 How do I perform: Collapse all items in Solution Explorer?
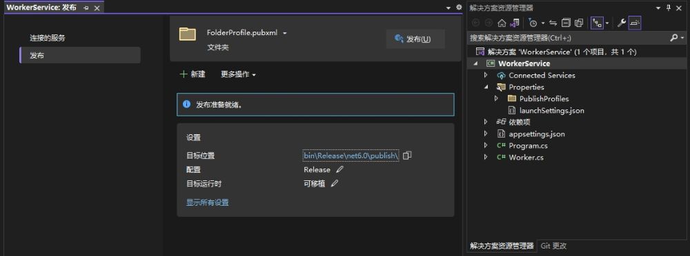coord(566,23)
